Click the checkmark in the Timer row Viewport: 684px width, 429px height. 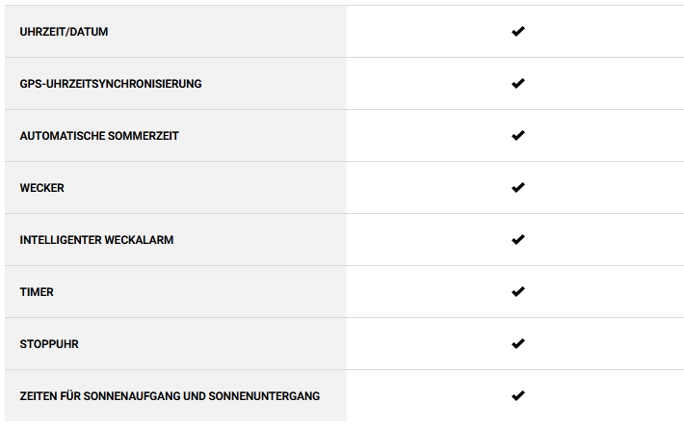point(517,292)
